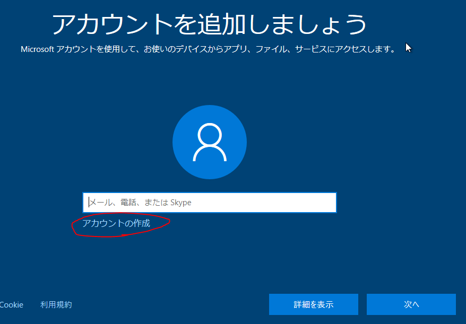Click the user avatar icon
Viewport: 466px width, 324px height.
[210, 142]
